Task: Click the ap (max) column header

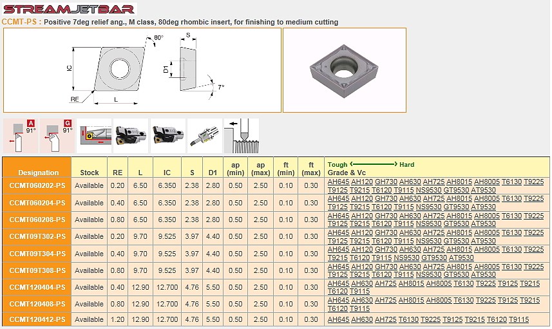Action: (x=260, y=169)
